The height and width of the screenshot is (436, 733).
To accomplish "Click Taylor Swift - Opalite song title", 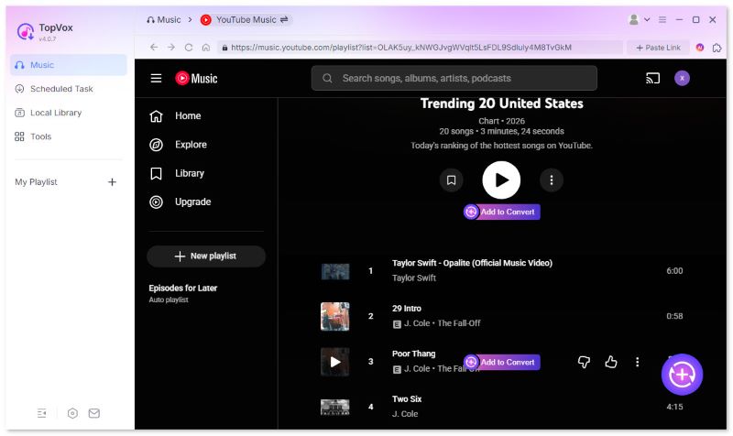I will pyautogui.click(x=472, y=263).
